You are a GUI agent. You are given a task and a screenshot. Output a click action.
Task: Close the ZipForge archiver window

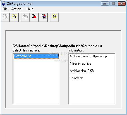click(122, 4)
